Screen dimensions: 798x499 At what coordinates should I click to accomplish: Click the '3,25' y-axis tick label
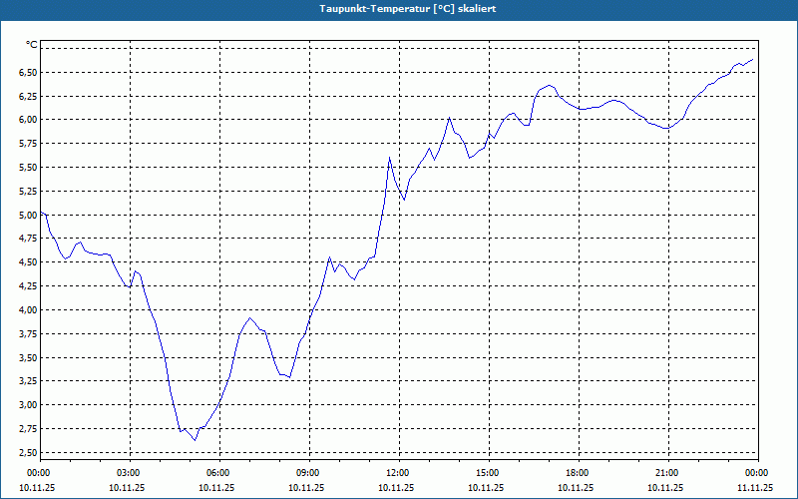28,381
